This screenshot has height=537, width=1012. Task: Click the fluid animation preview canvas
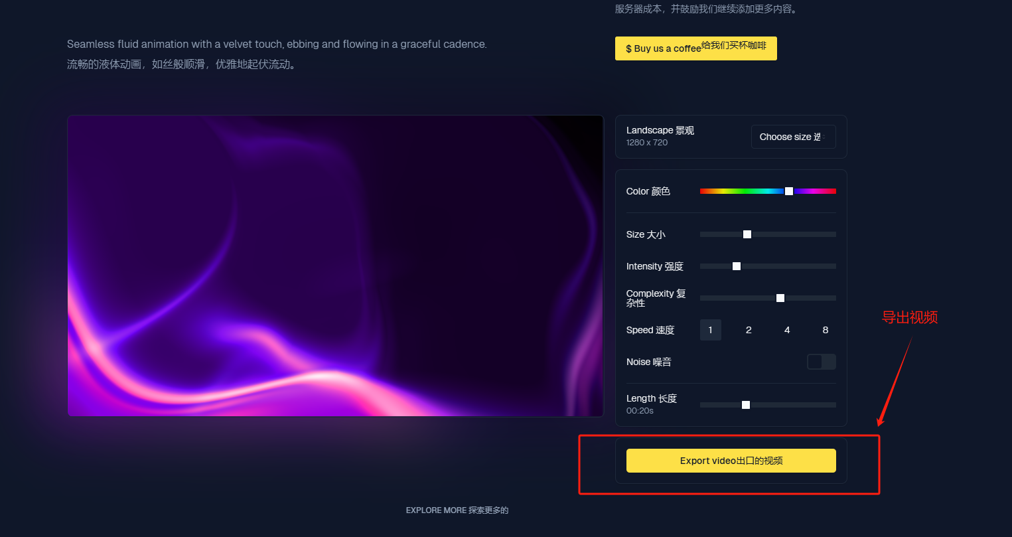click(336, 266)
